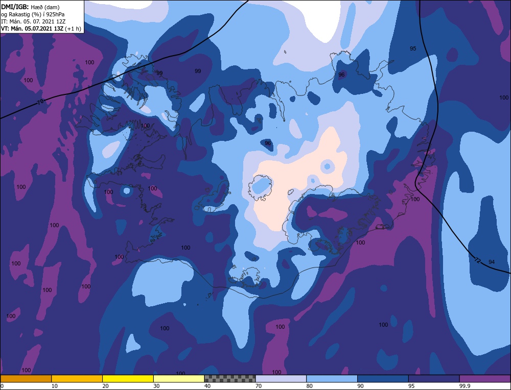The image size is (511, 390).
Task: Click the 90-95 medium blue legend swatch
Action: pos(383,378)
